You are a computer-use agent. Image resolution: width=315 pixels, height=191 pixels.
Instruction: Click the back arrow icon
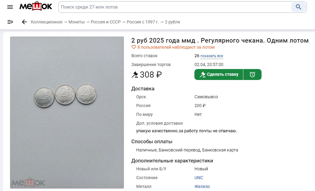click(24, 22)
